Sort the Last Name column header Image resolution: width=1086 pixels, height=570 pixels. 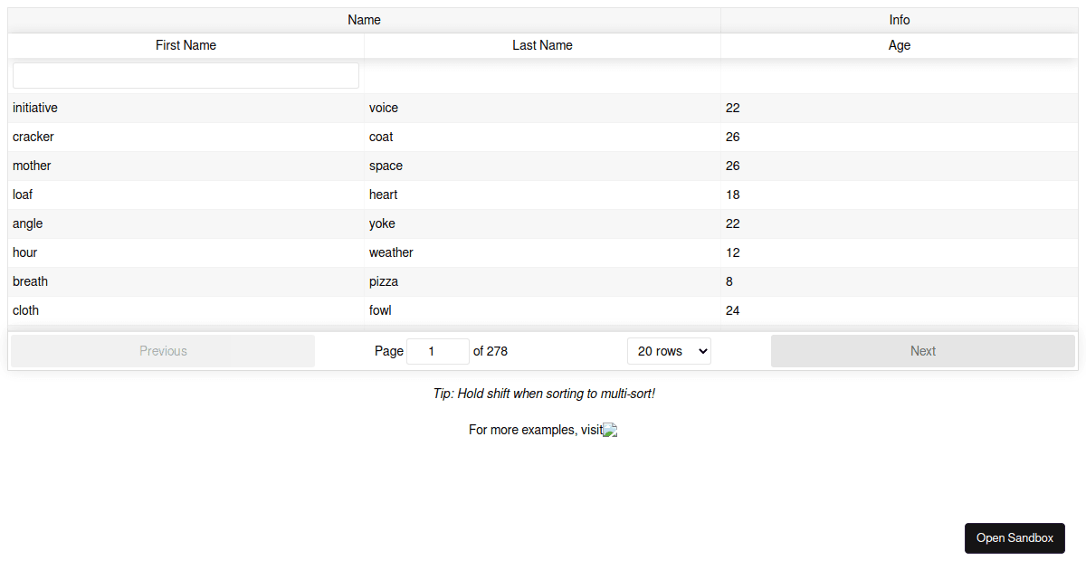(542, 45)
